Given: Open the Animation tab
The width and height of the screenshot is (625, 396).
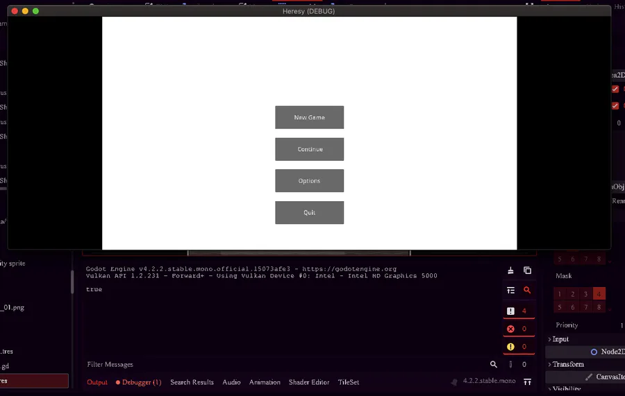Looking at the screenshot, I should [x=265, y=382].
